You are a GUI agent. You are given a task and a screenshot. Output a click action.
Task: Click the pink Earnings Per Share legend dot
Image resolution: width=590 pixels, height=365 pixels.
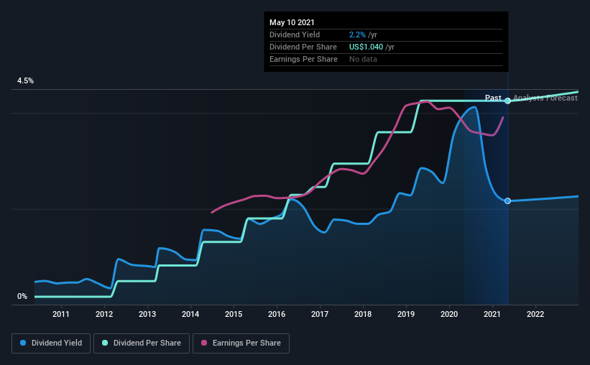coord(204,343)
